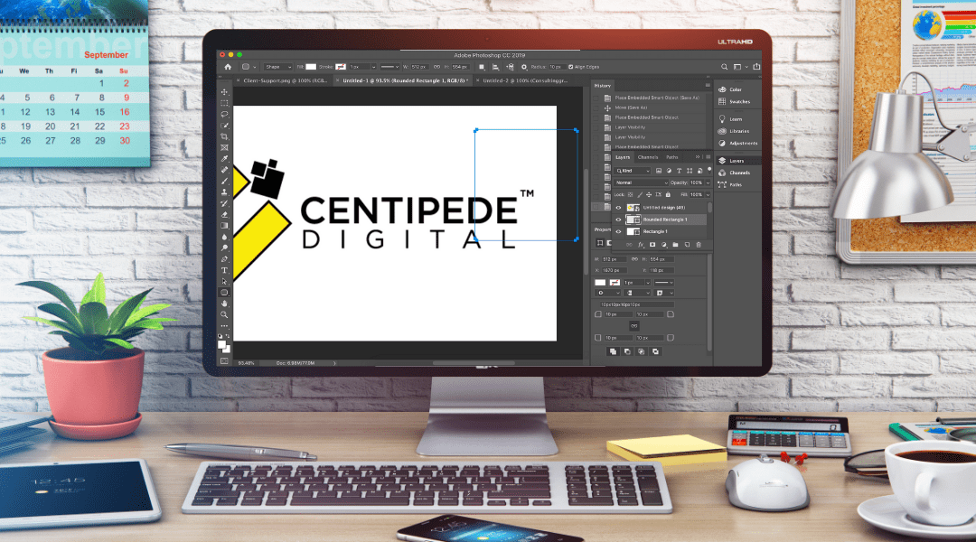Switch to the Channels tab in Layers panel
The height and width of the screenshot is (542, 976).
648,157
